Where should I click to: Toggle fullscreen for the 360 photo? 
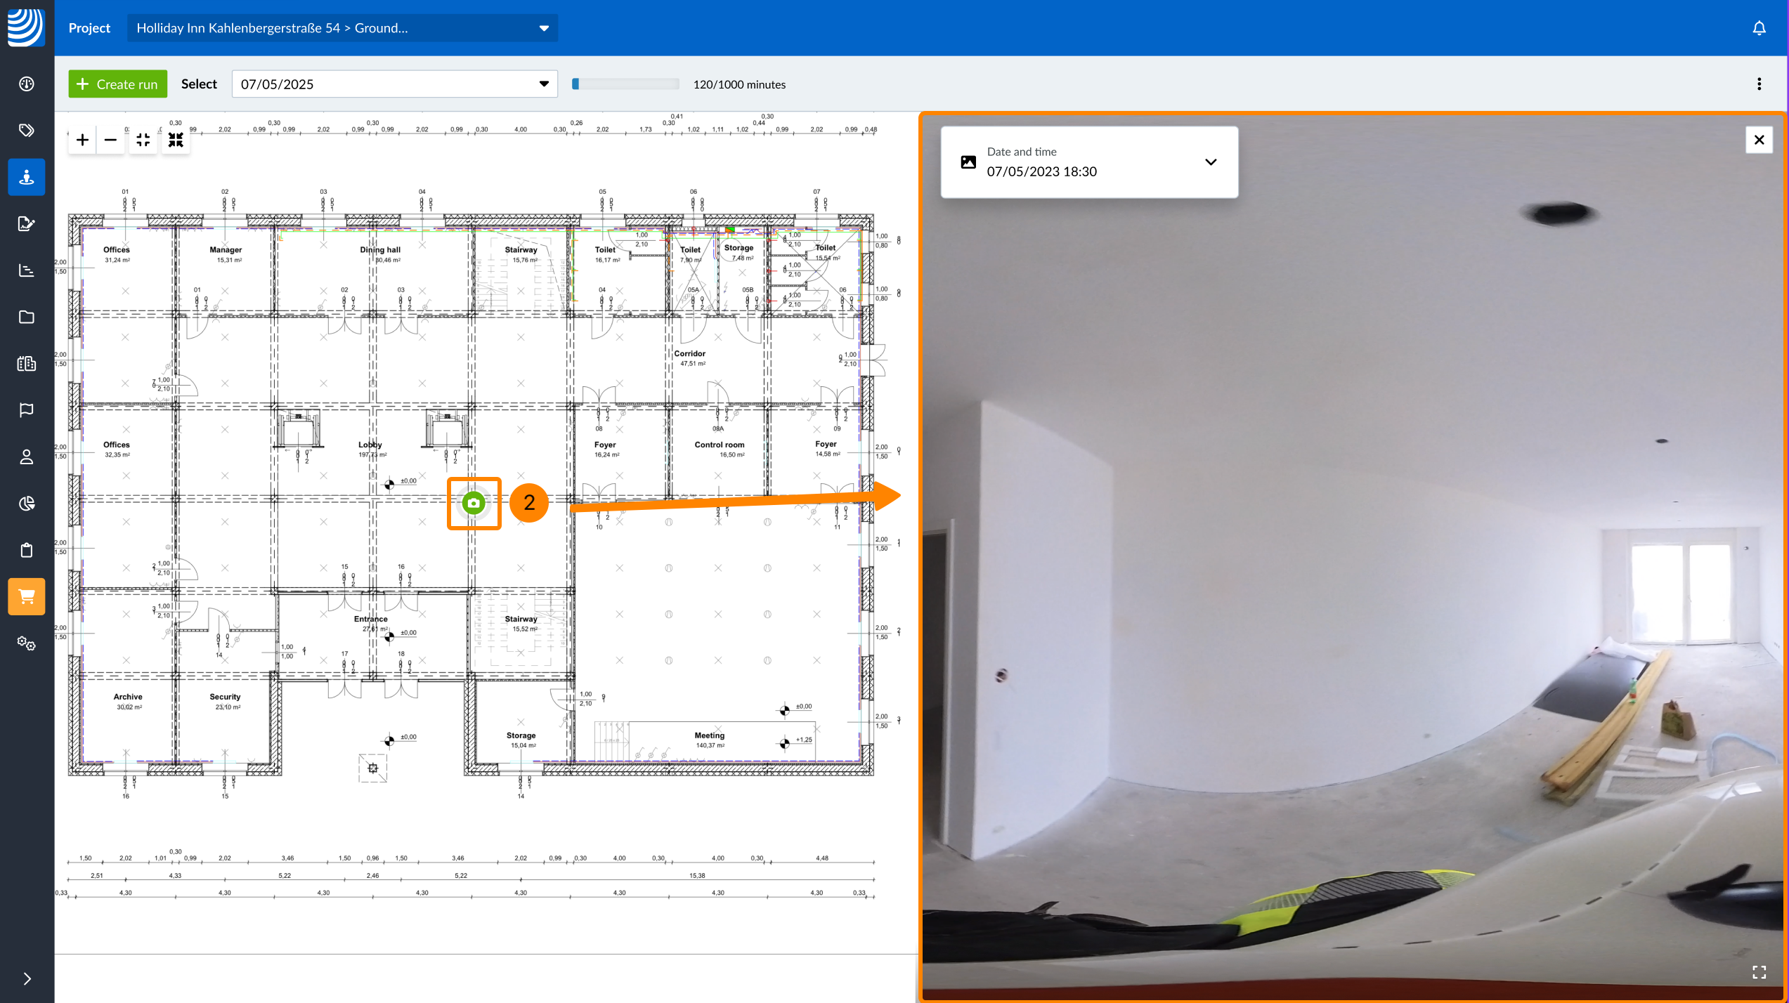tap(1759, 972)
